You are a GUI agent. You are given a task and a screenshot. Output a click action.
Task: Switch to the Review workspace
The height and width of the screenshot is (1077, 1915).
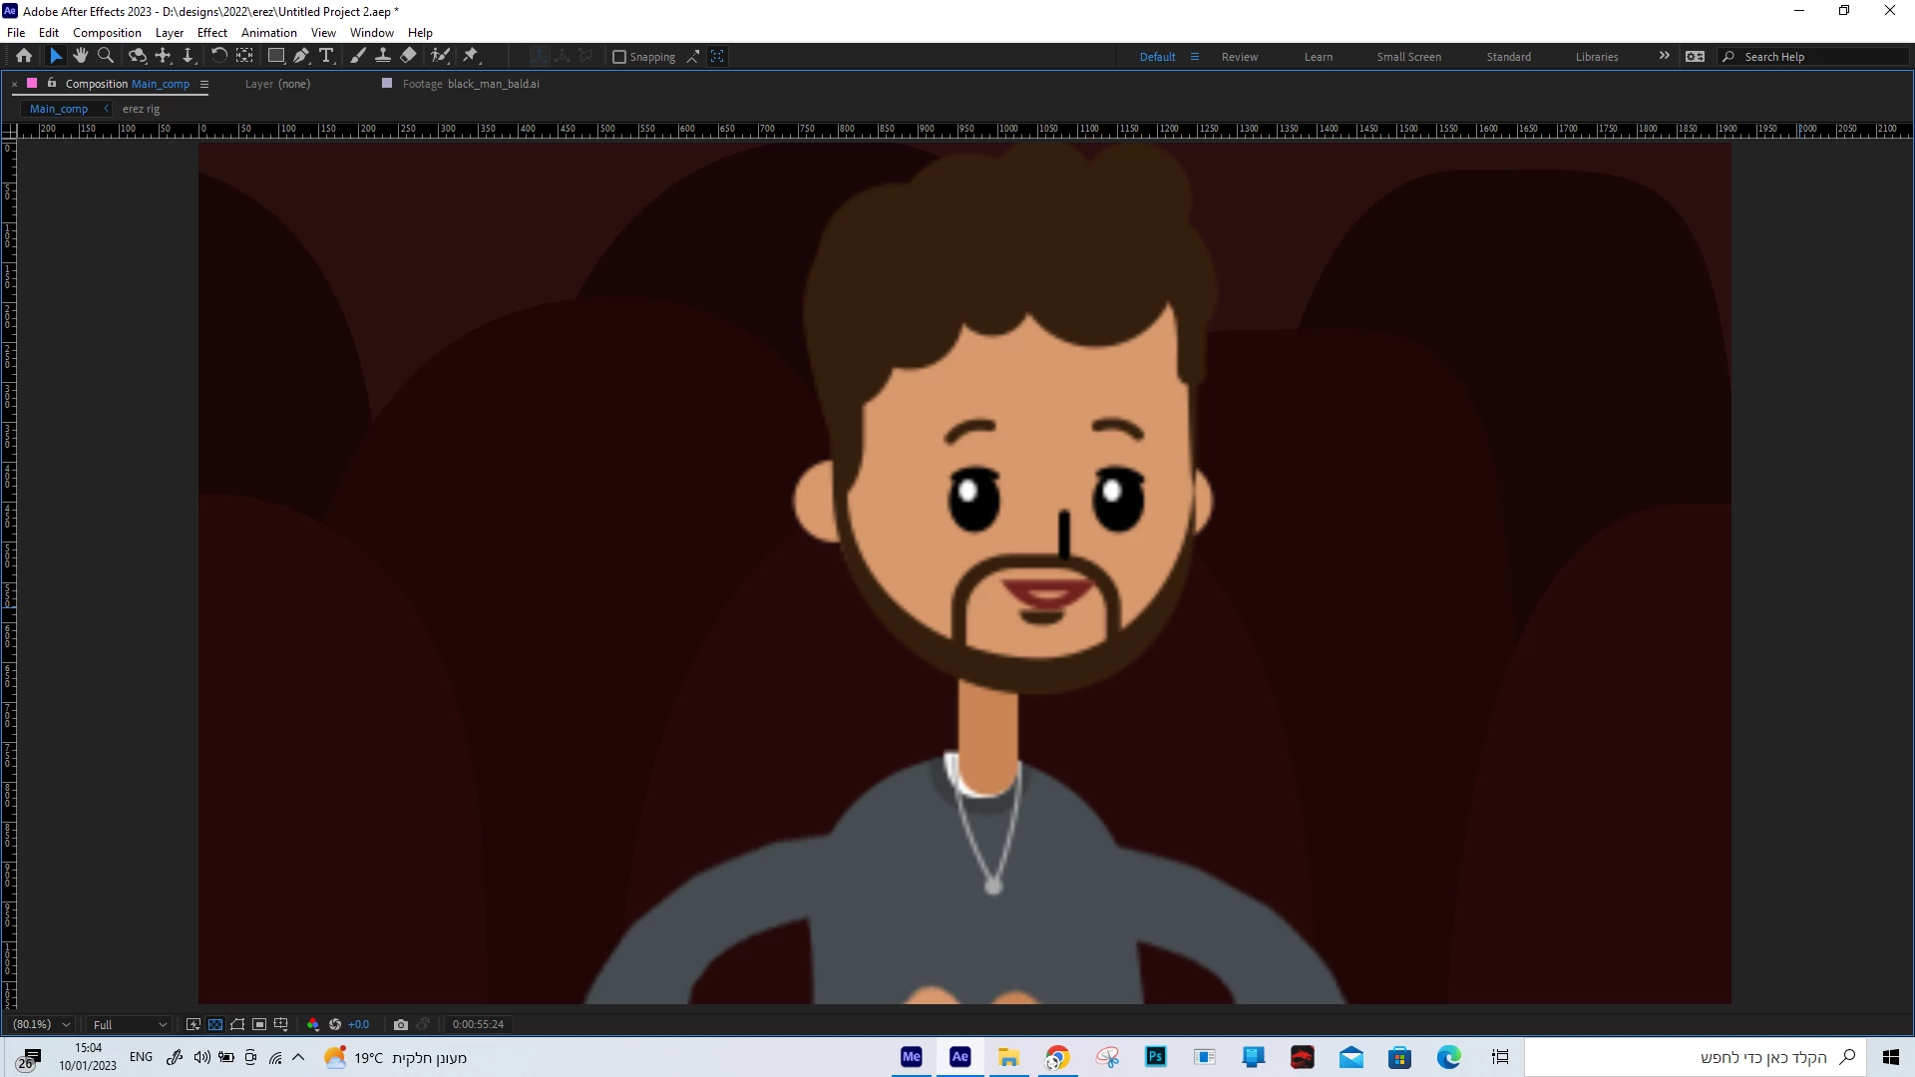(x=1240, y=57)
